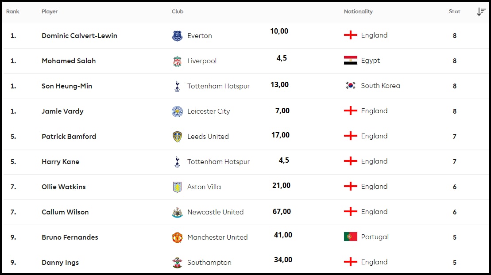
Task: Open the Tottenham Hotspur link in Son's row
Action: tap(218, 86)
